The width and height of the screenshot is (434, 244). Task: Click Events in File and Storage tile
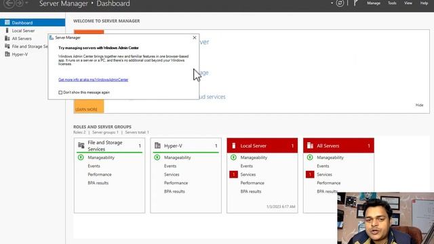pos(94,166)
